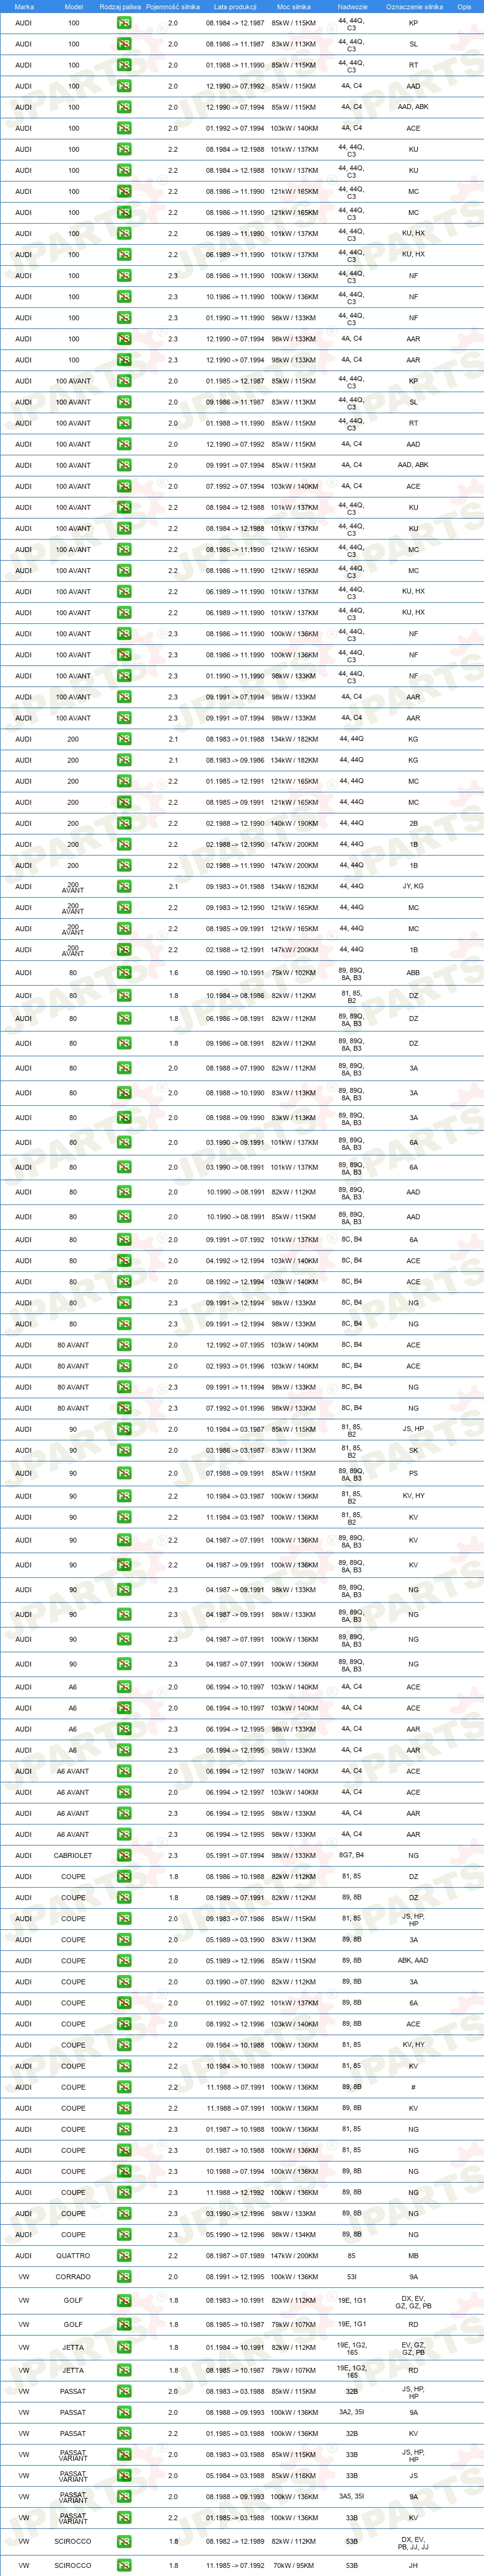Click the 70kW / 95KM power cell
The width and height of the screenshot is (484, 2576).
tap(294, 2565)
